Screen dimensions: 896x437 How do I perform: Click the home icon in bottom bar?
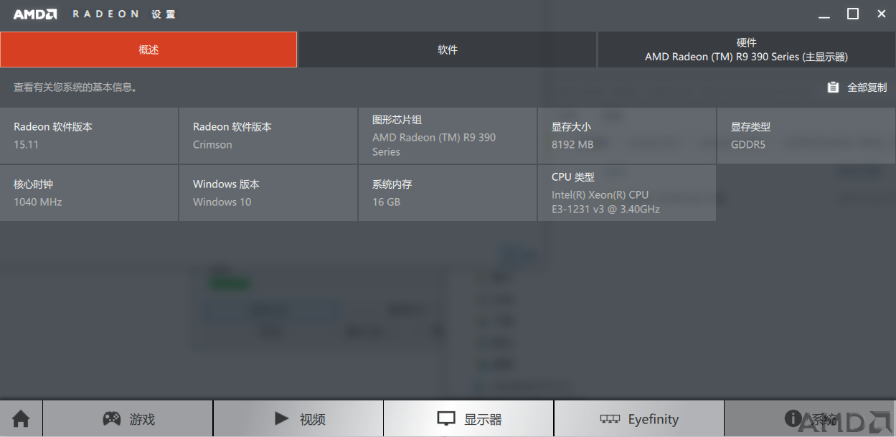[21, 418]
